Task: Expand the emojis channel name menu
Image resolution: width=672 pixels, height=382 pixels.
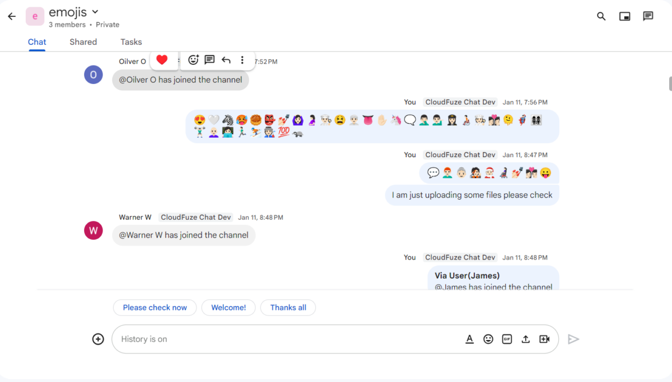Action: click(x=95, y=12)
